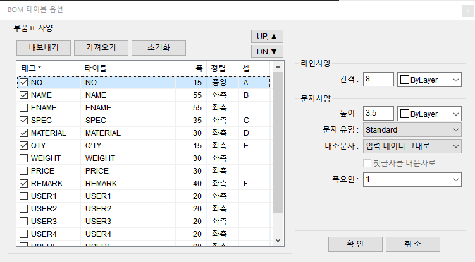Click the 태그 * column header
This screenshot has width=475, height=262.
pos(49,68)
